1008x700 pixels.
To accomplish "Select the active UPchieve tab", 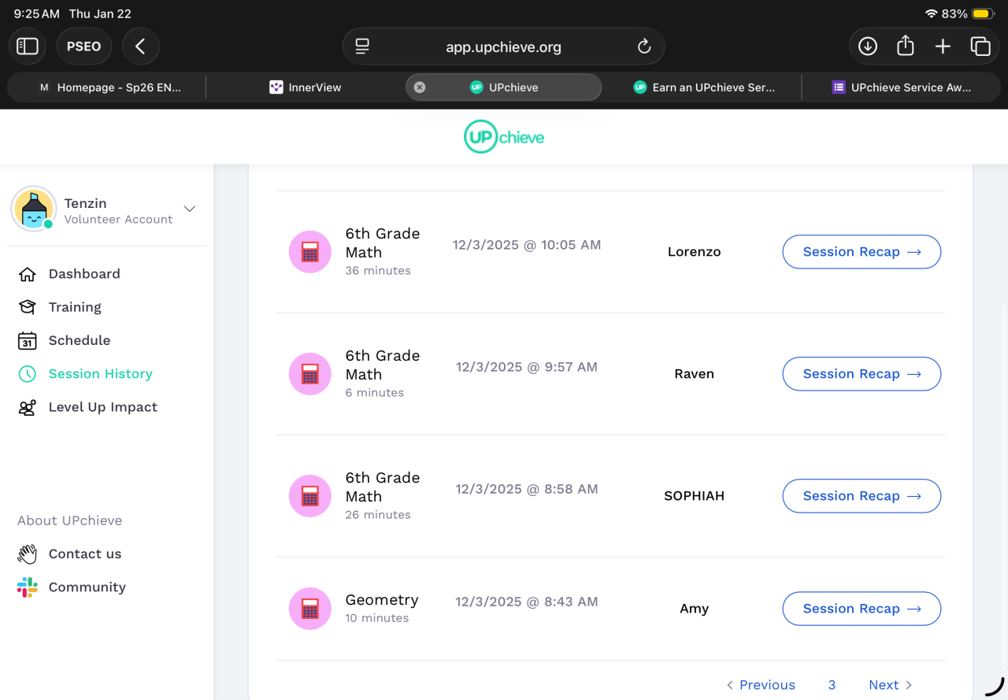I will [503, 87].
